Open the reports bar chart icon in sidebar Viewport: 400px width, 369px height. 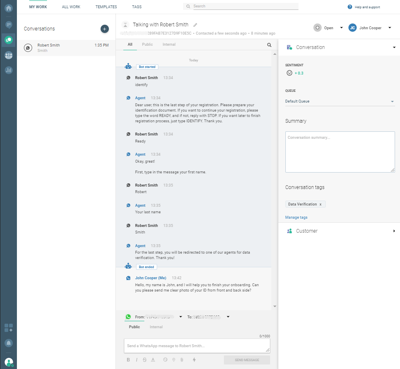coord(8,70)
